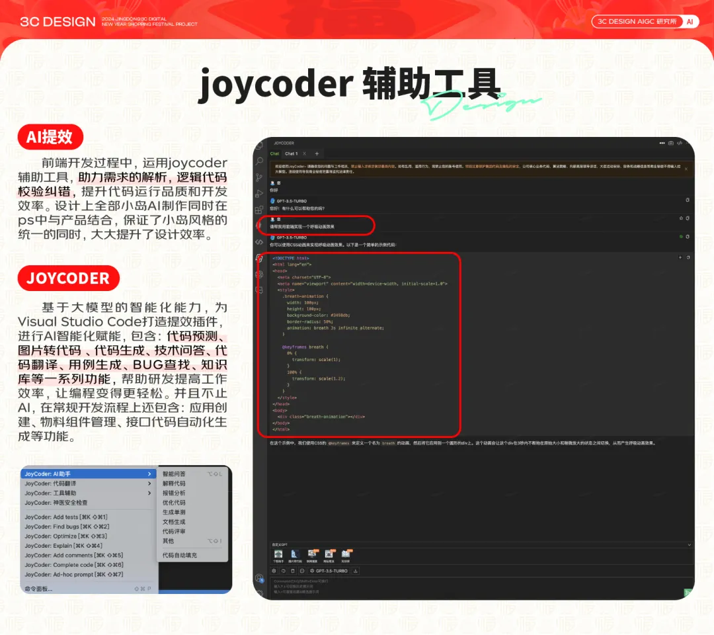
Task: Collapse the custom GPT section with its chevron
Action: coord(689,545)
